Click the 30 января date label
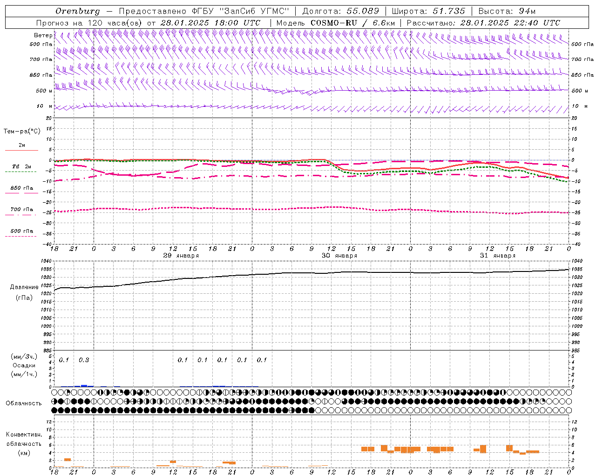This screenshot has height=476, width=596. pos(339,256)
